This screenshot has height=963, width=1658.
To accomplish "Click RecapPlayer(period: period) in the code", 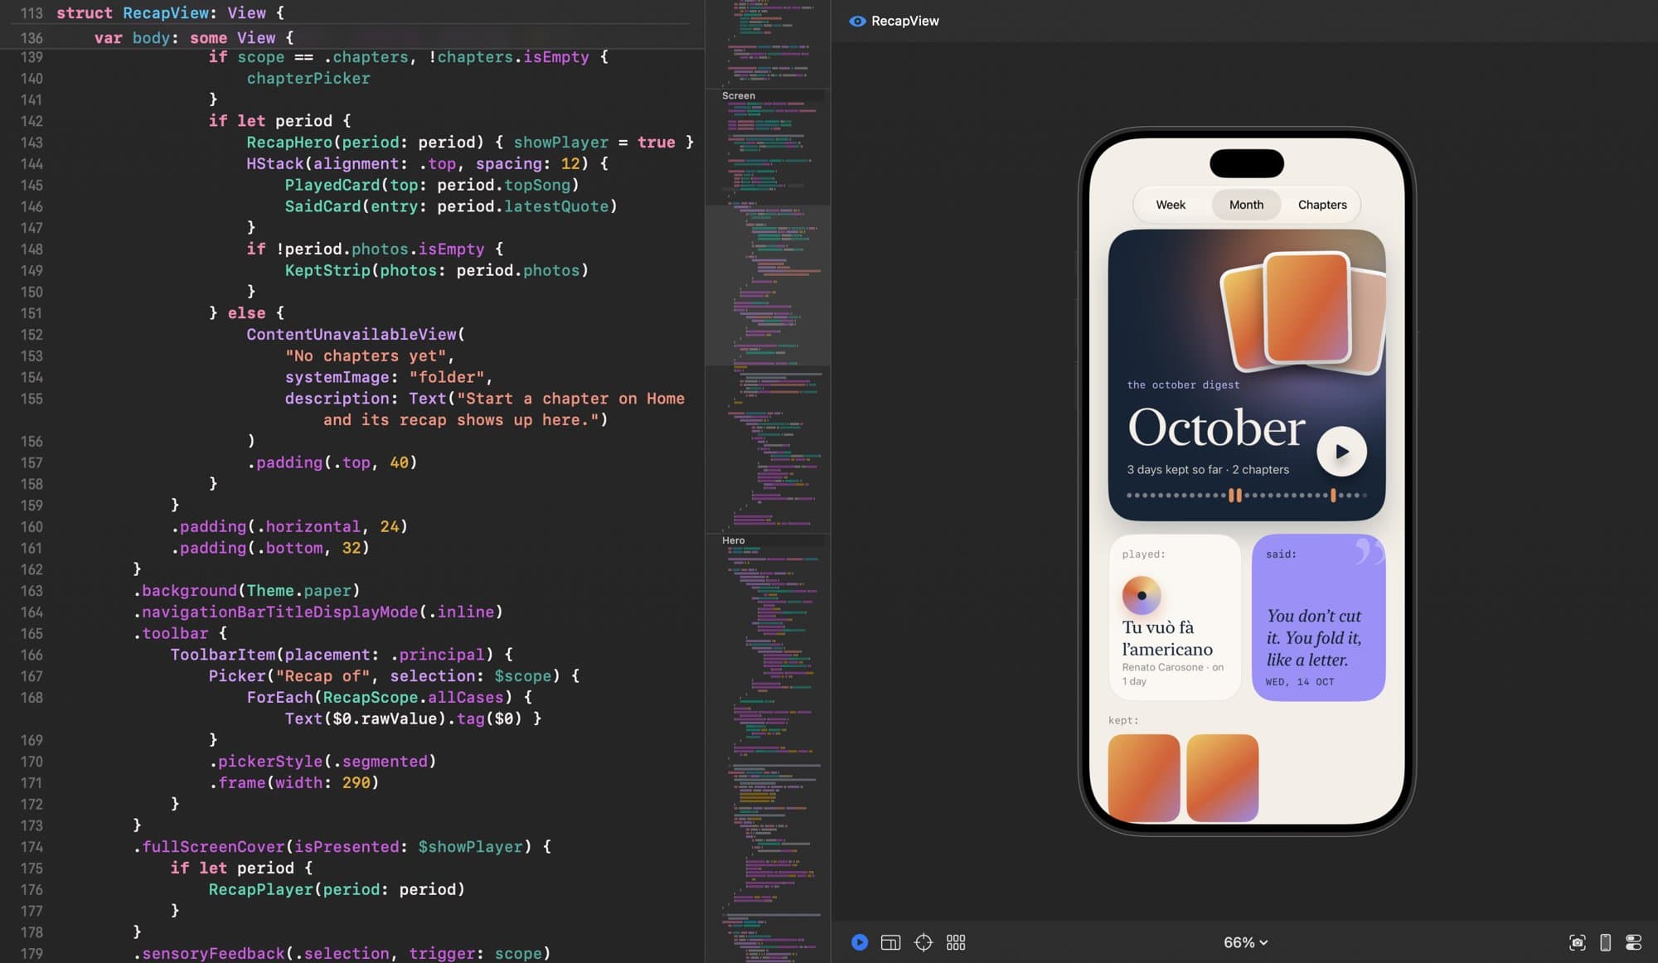I will click(337, 889).
